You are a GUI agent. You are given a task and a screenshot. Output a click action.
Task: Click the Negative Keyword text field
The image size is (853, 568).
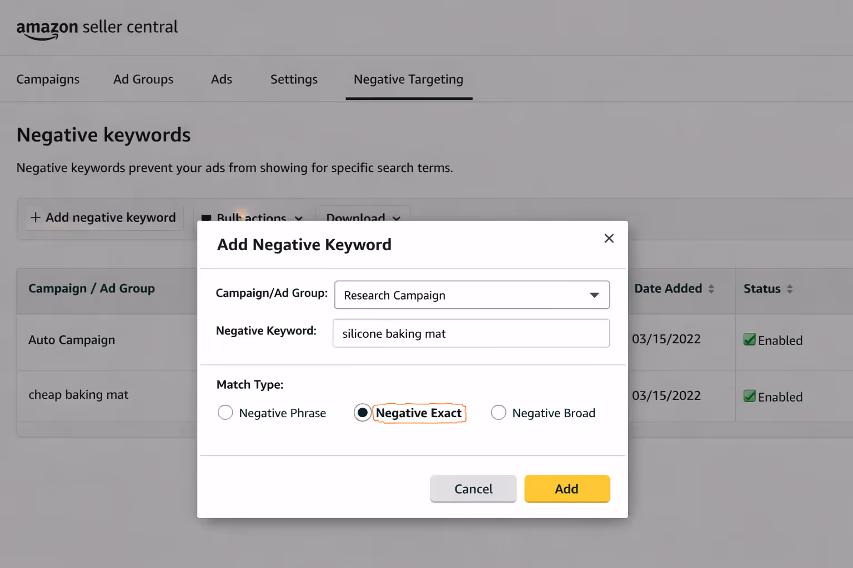(471, 333)
